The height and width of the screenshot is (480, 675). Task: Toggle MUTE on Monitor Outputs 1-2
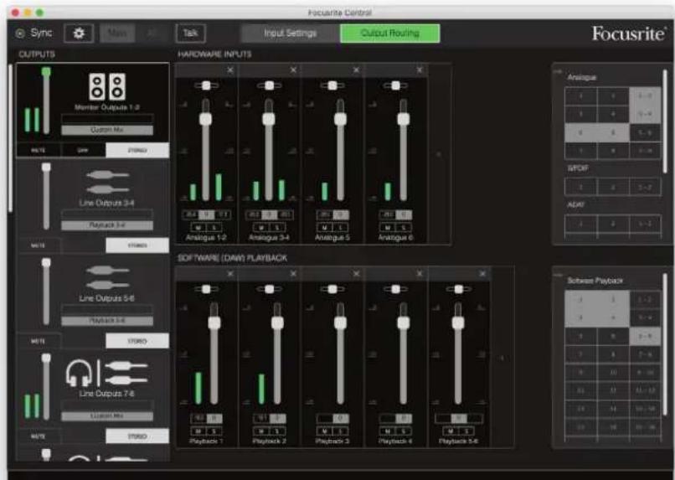tap(39, 150)
